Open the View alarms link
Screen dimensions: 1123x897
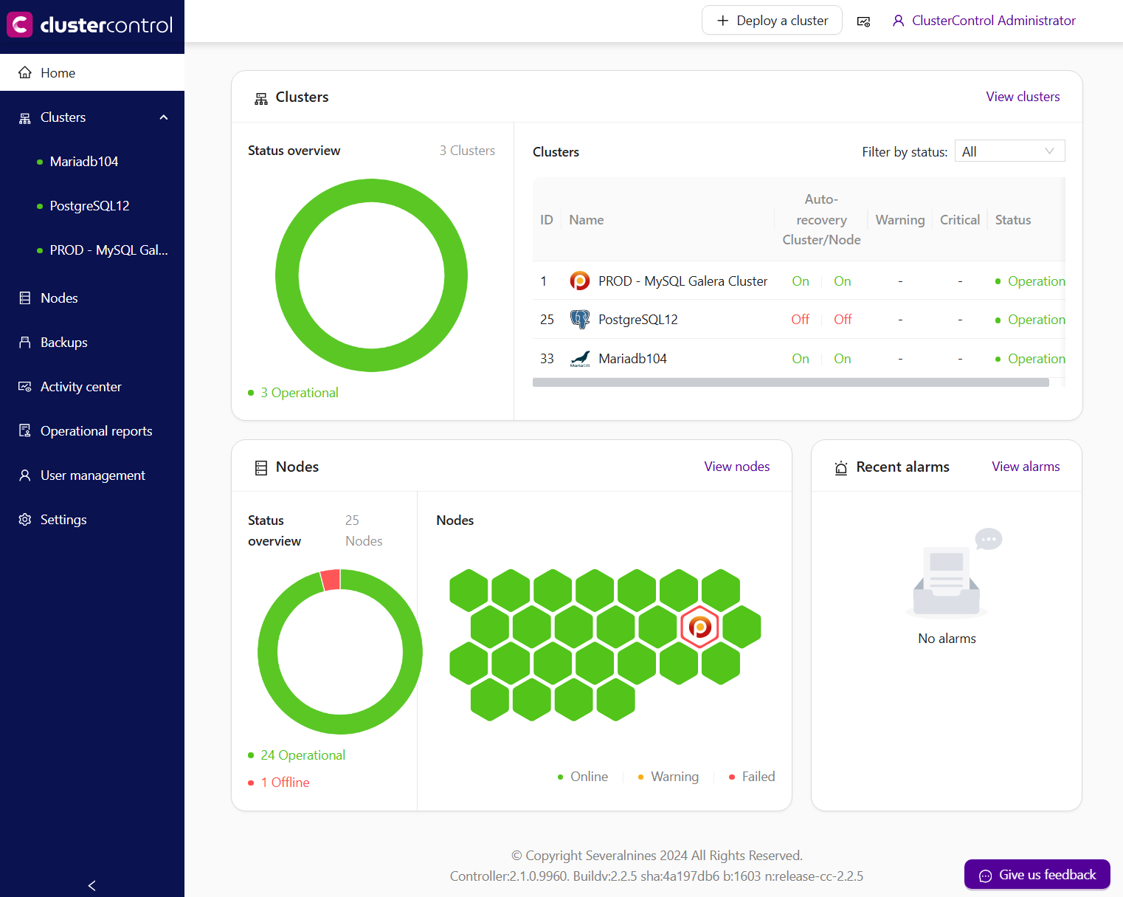coord(1025,467)
